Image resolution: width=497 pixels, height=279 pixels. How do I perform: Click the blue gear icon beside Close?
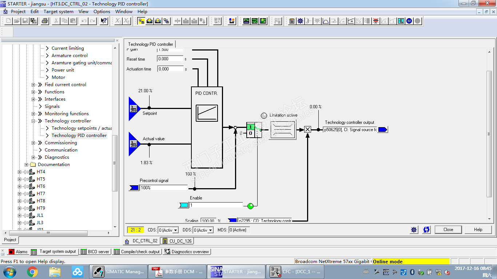point(414,230)
